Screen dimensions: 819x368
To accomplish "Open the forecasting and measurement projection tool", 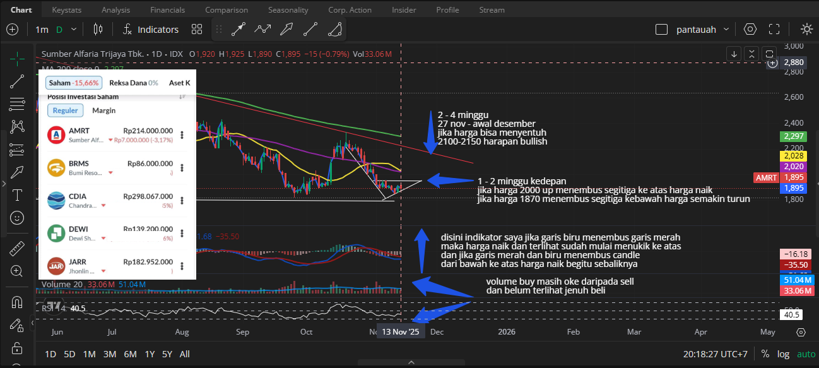I will [17, 150].
